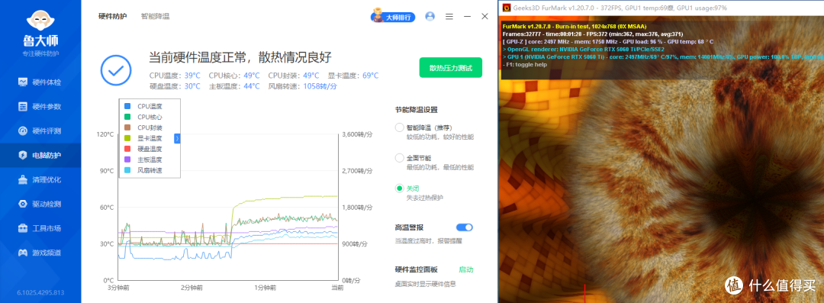Click the 风扇转速 1058转/分 reading
The width and height of the screenshot is (824, 303).
pyautogui.click(x=303, y=86)
